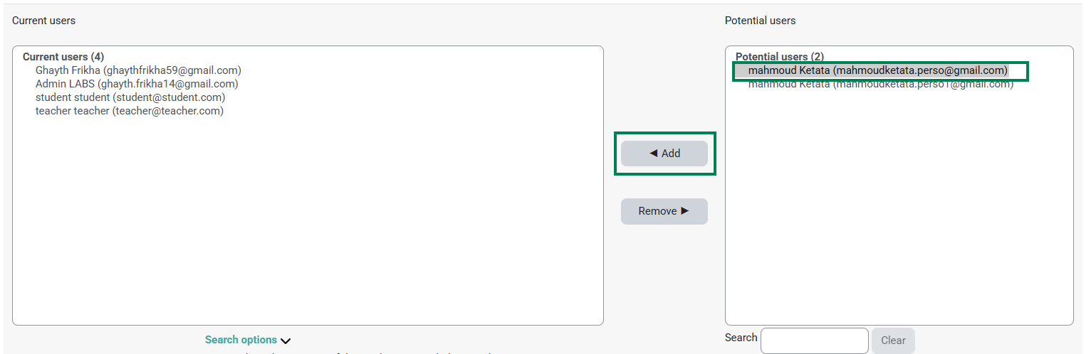Expand the Search options chevron arrow
The width and height of the screenshot is (1091, 354).
click(286, 341)
